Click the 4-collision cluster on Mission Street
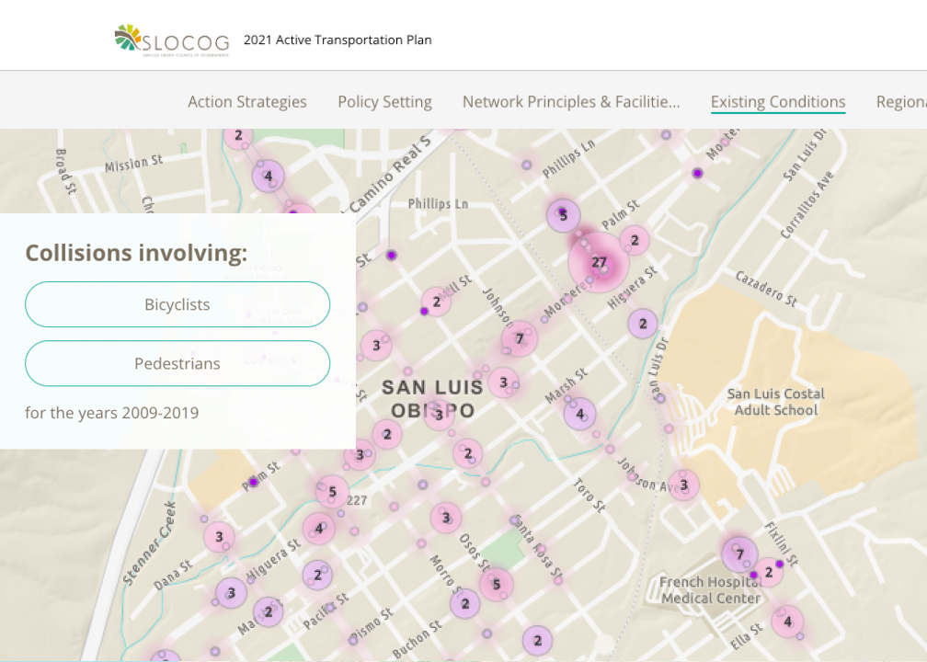This screenshot has height=662, width=927. pos(268,175)
